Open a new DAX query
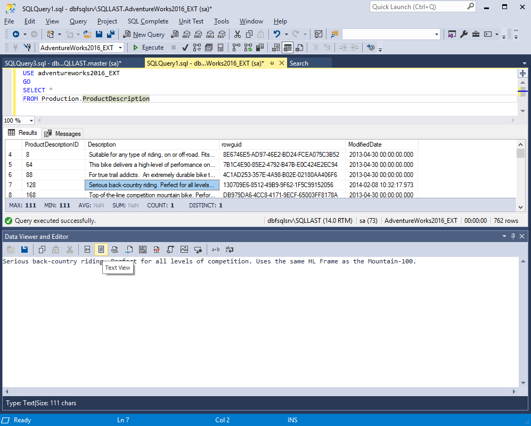531x426 pixels. [222, 34]
